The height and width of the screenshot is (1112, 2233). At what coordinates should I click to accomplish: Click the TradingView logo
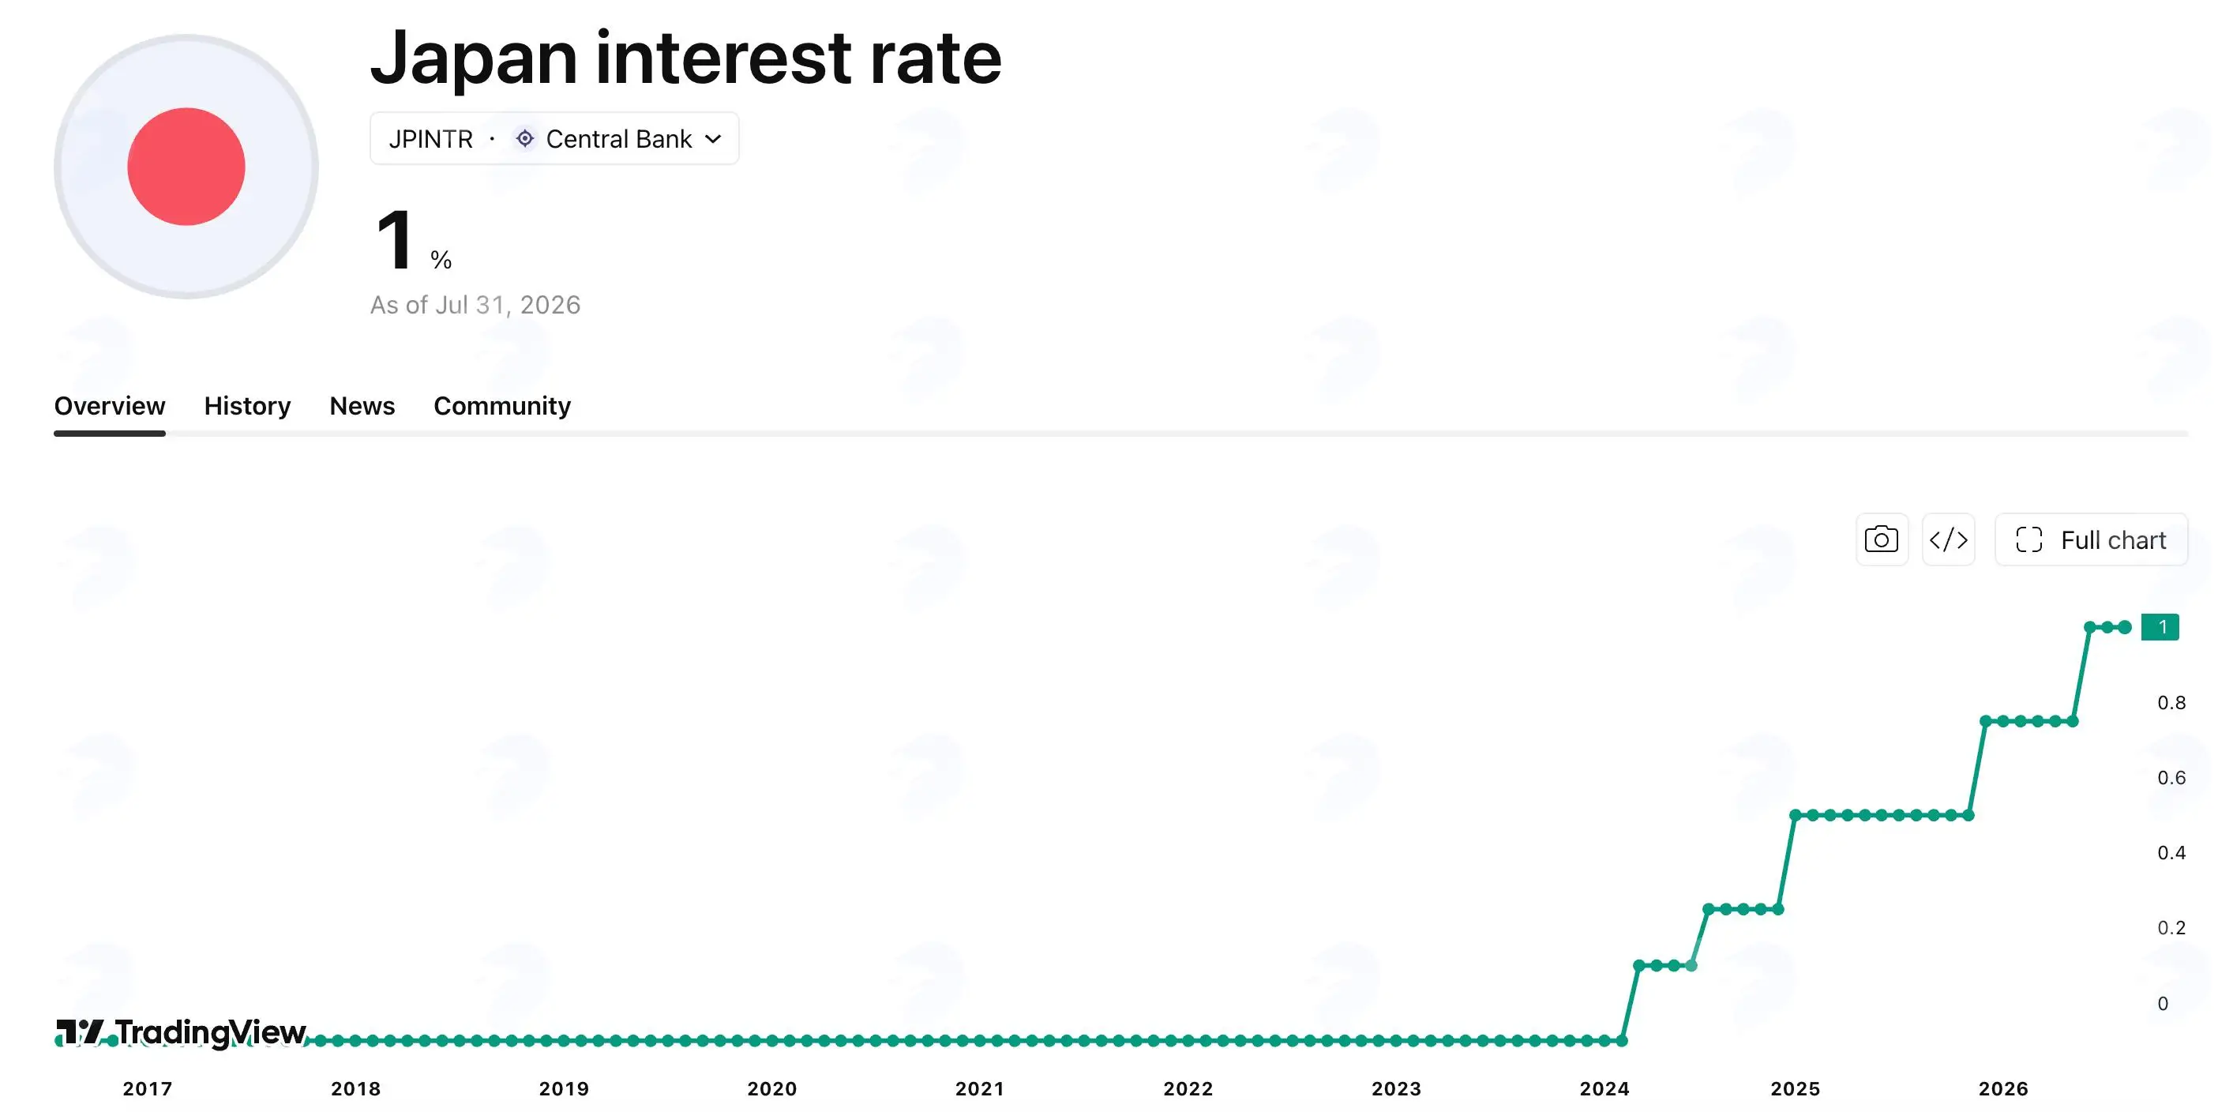coord(180,1032)
